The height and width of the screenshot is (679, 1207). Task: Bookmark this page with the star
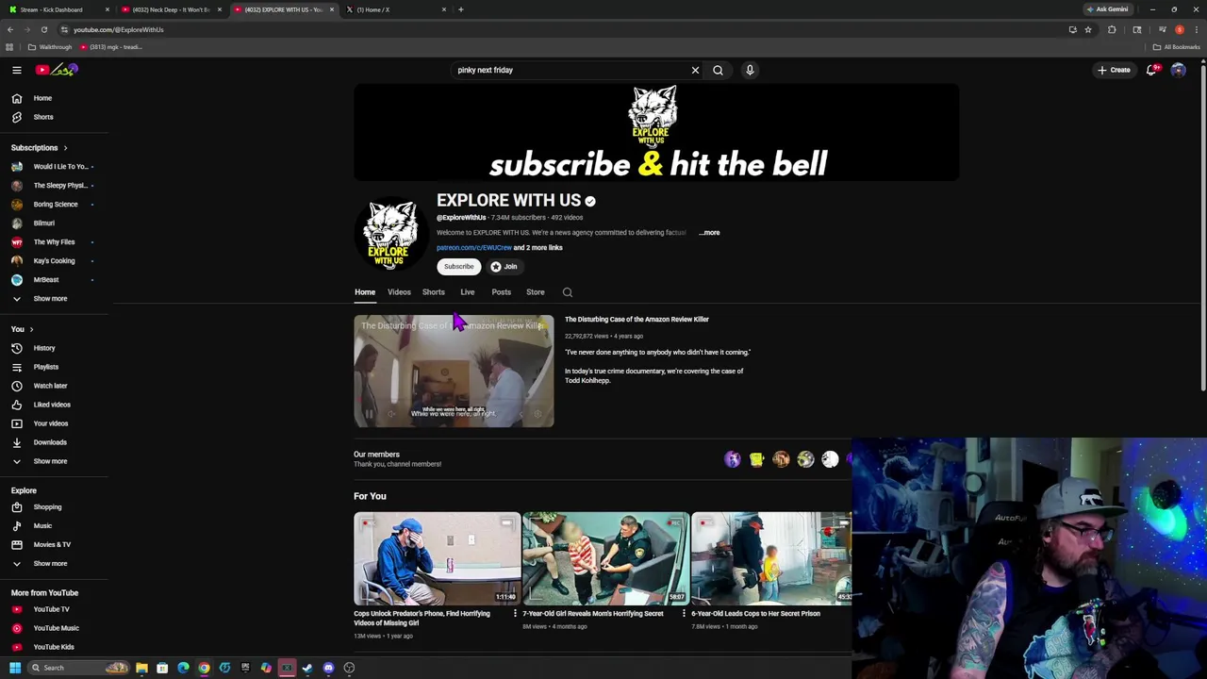[x=1087, y=29]
